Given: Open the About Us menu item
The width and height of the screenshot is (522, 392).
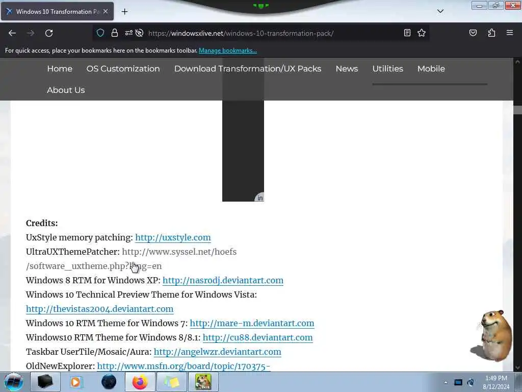Looking at the screenshot, I should coord(66,90).
